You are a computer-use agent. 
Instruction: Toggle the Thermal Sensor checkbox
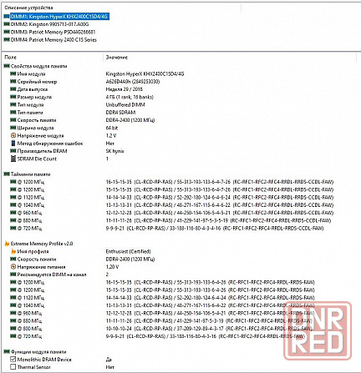13,367
